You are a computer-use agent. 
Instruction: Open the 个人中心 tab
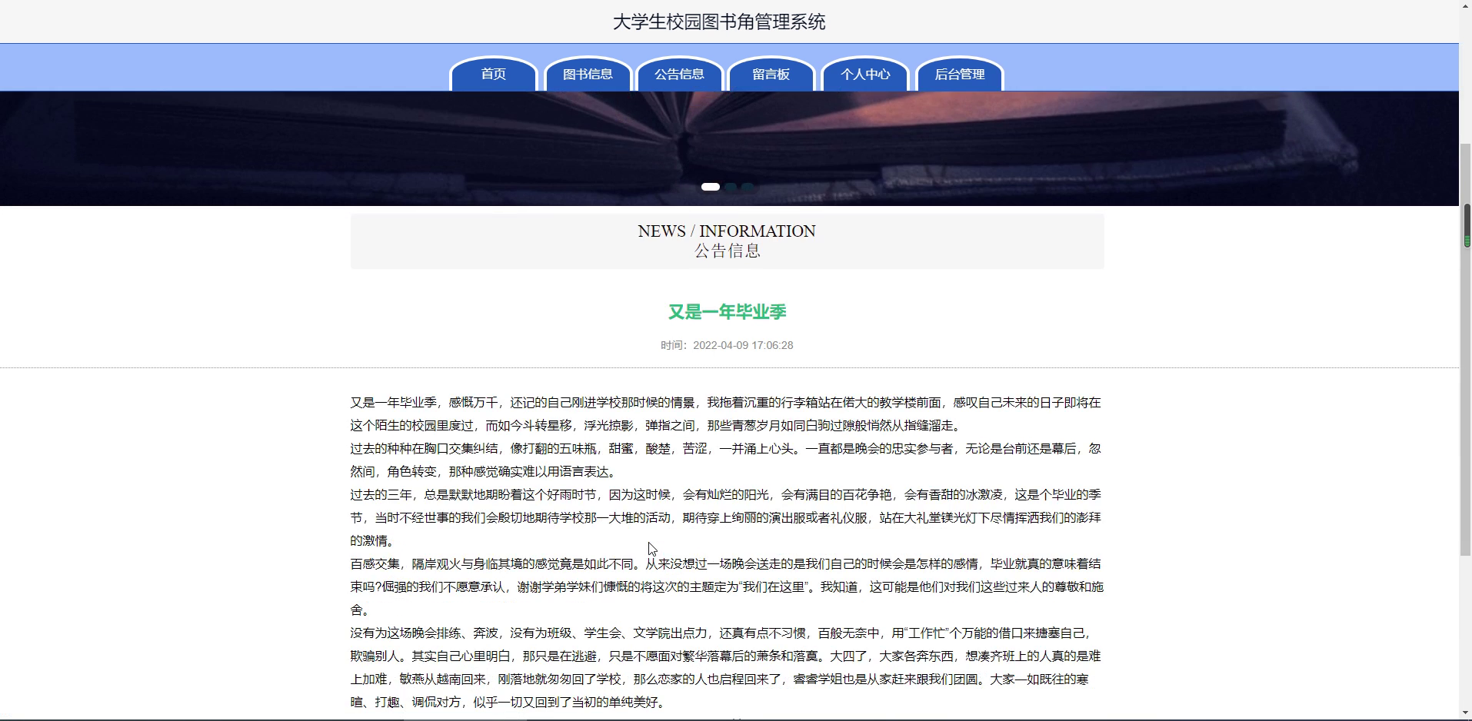click(865, 74)
